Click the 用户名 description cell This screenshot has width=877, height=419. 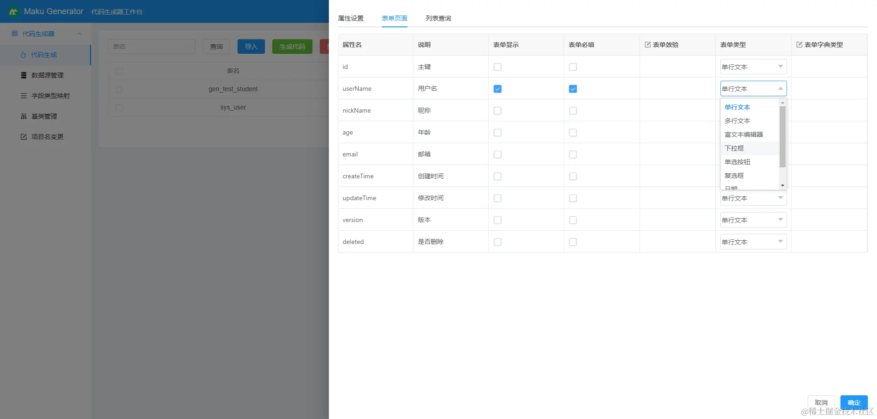(x=451, y=88)
